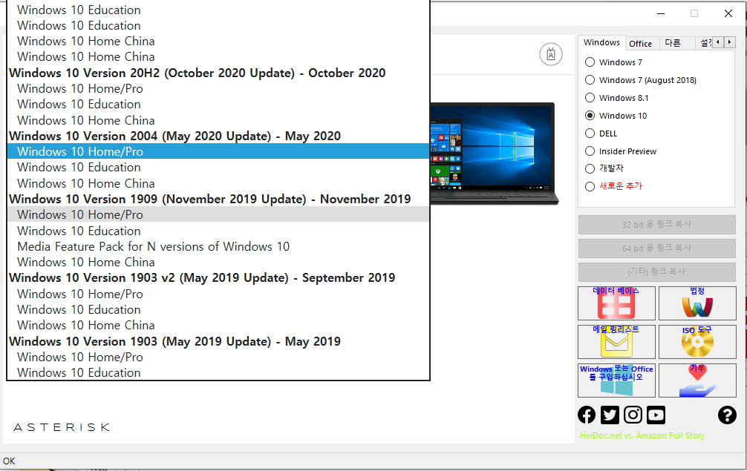Switch to the Windows tab
The height and width of the screenshot is (471, 747).
601,42
